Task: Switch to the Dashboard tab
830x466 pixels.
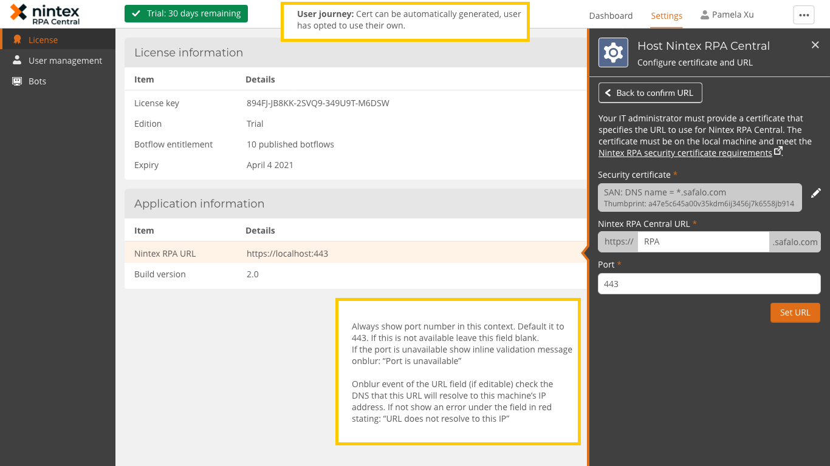Action: point(611,16)
